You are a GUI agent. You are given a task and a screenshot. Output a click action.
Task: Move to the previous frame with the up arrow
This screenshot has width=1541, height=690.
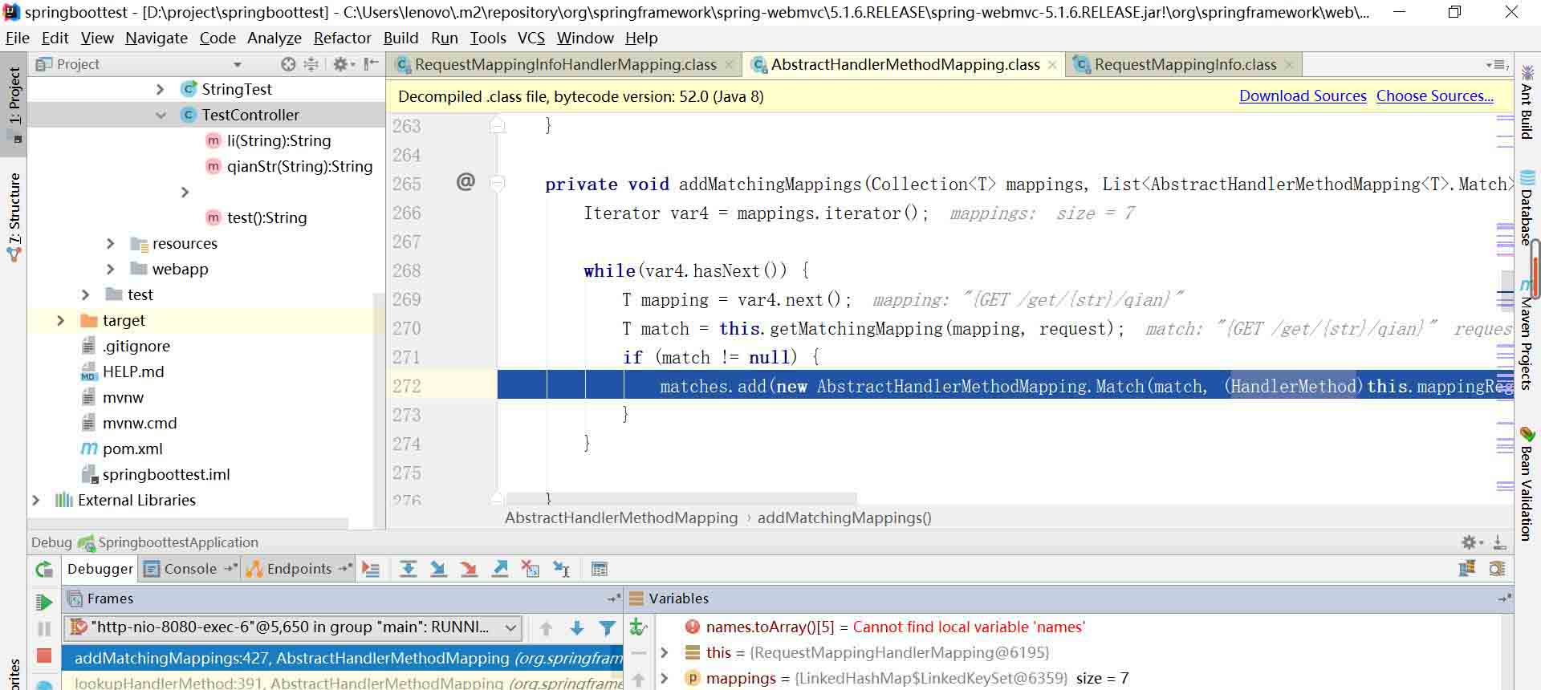click(x=546, y=628)
